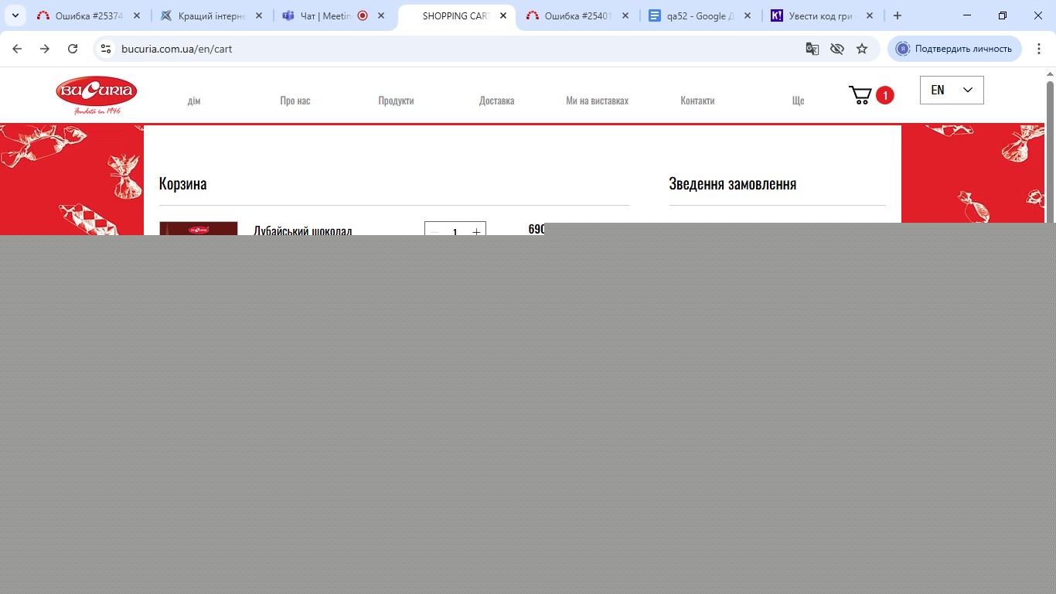Open a new browser tab
The height and width of the screenshot is (594, 1056).
898,15
